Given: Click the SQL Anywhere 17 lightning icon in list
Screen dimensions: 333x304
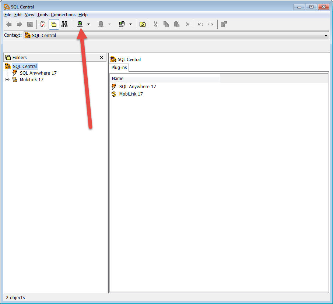Looking at the screenshot, I should coord(114,86).
